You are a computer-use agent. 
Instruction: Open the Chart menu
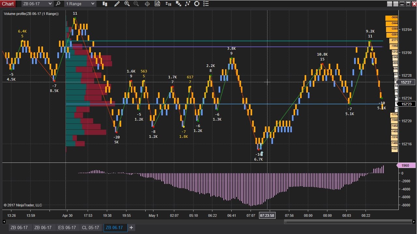8,4
